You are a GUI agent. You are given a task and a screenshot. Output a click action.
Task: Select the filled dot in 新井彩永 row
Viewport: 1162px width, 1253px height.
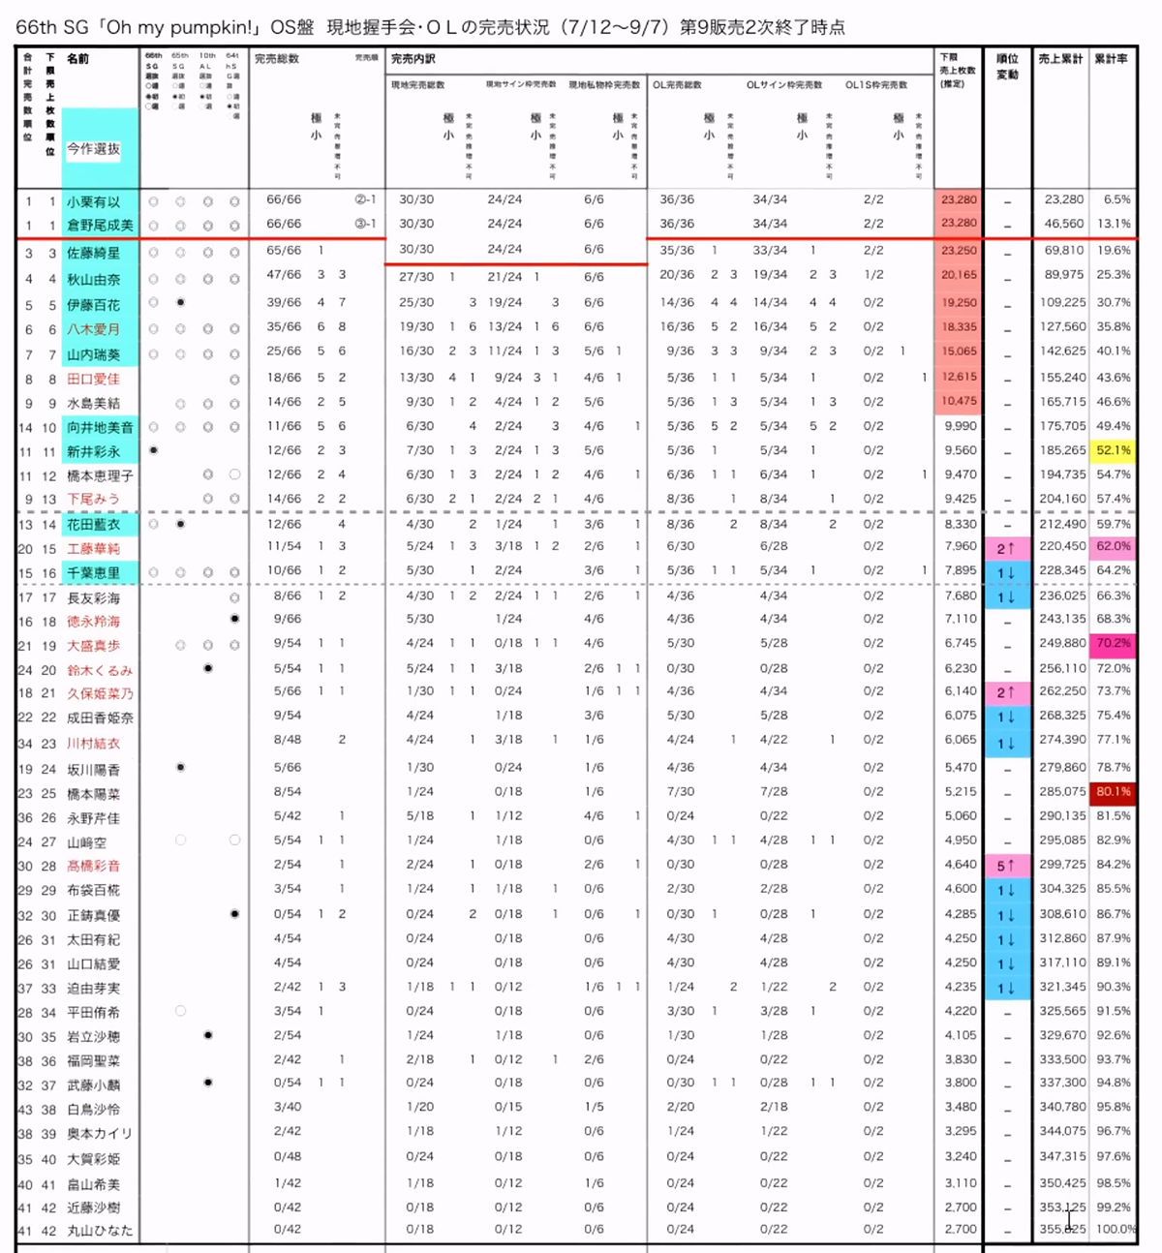153,450
